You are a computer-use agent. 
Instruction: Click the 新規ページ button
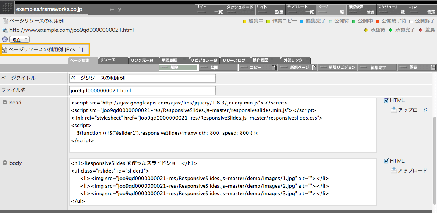pyautogui.click(x=298, y=68)
